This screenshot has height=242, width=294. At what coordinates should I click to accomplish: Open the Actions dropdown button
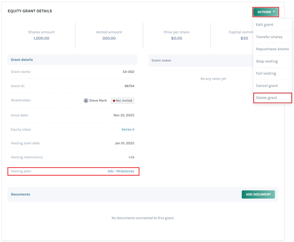pyautogui.click(x=266, y=12)
